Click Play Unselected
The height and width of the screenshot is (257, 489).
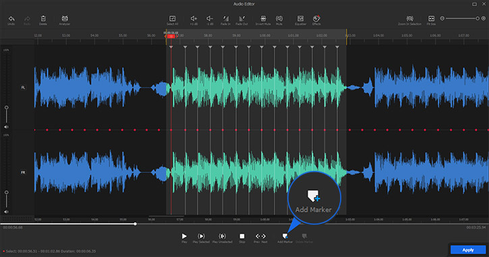click(x=222, y=236)
